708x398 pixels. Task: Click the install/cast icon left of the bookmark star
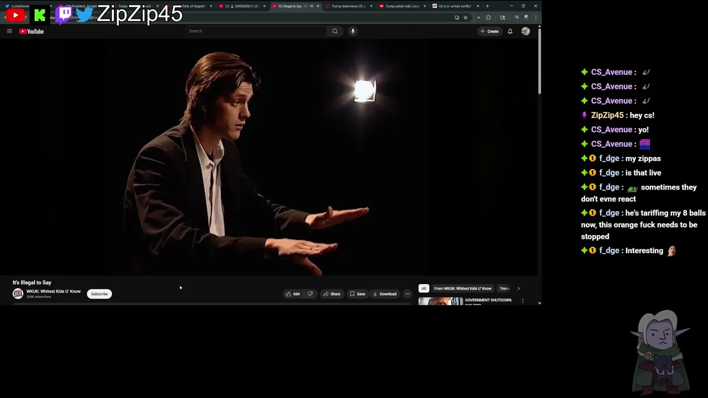click(x=457, y=18)
